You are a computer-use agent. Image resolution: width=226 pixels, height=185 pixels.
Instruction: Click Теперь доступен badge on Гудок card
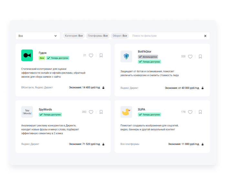point(58,58)
